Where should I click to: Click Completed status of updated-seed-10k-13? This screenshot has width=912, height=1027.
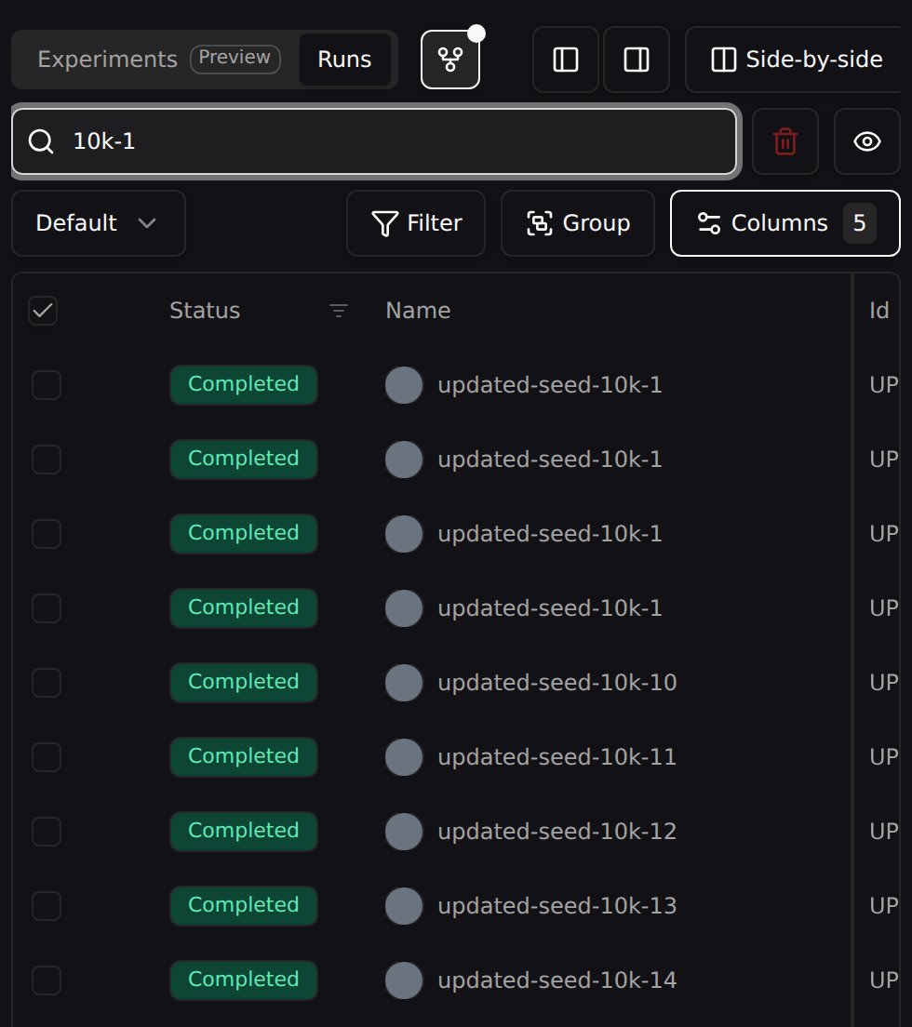point(244,906)
